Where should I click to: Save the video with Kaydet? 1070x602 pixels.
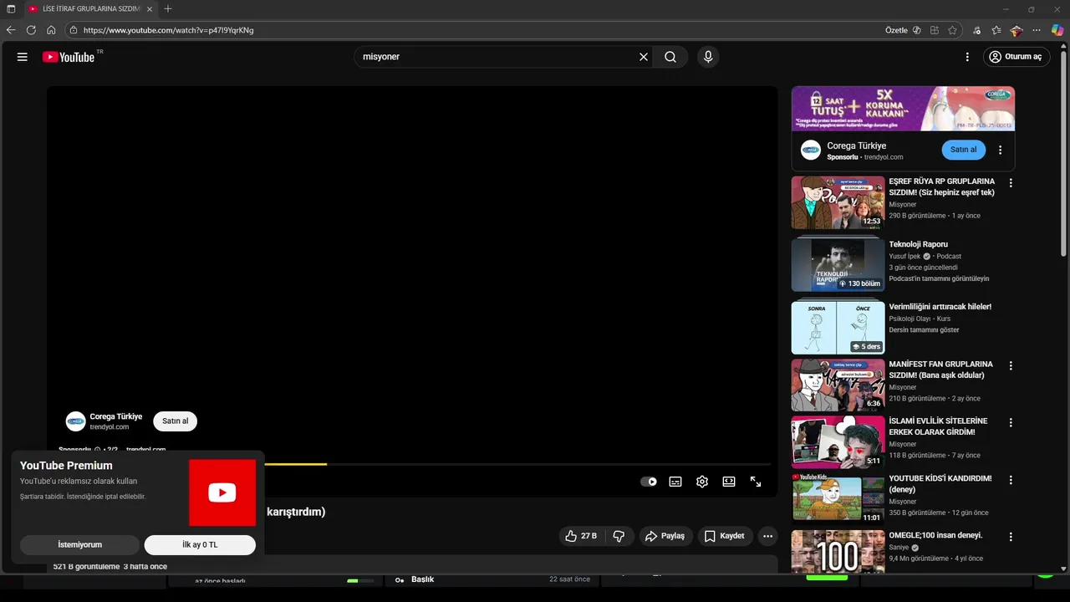[x=724, y=536]
